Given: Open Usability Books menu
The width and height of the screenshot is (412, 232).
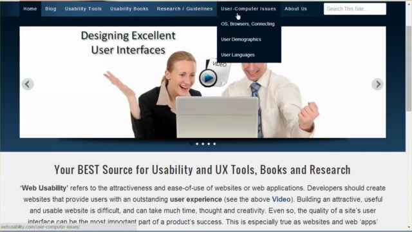Looking at the screenshot, I should click(x=129, y=8).
